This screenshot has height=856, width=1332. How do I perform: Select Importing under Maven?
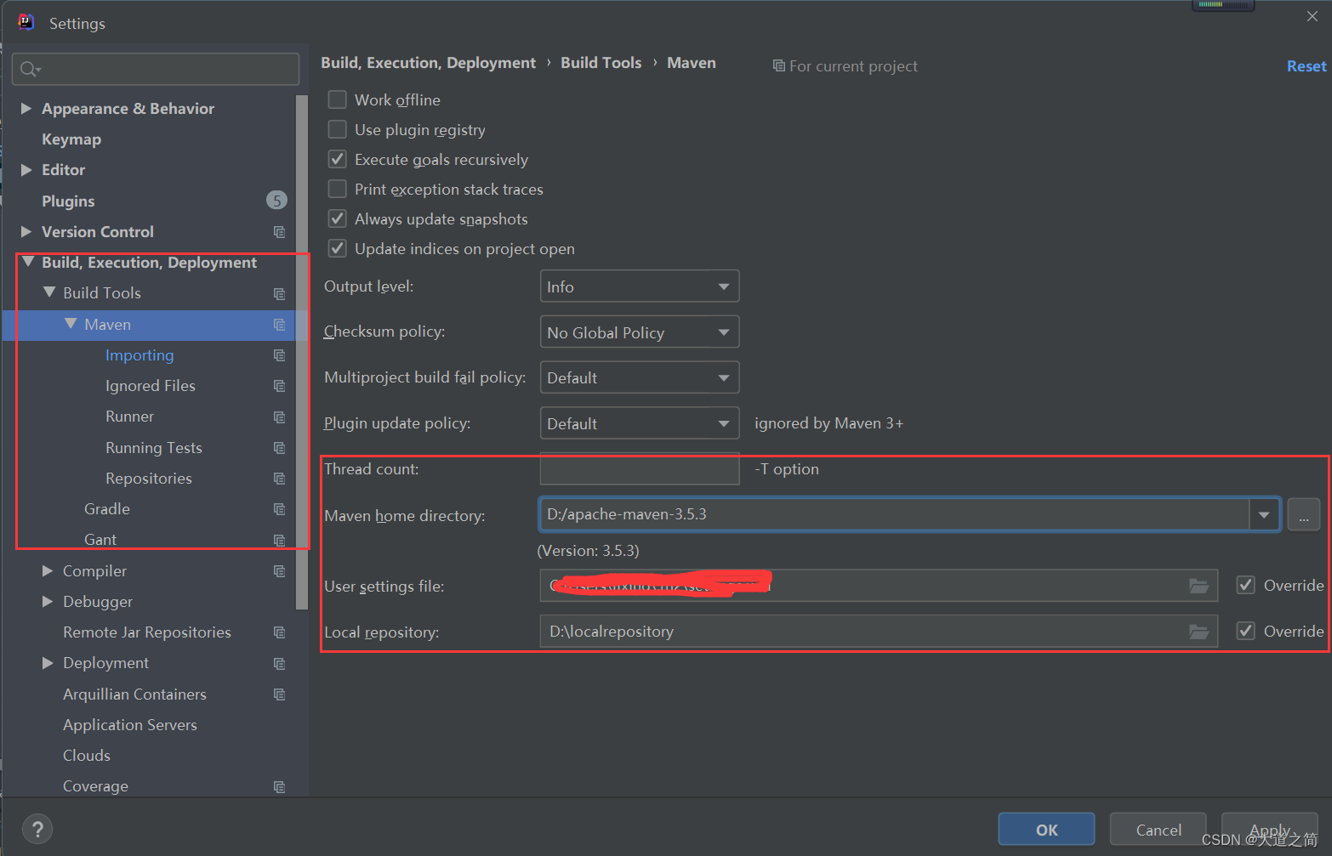(139, 355)
